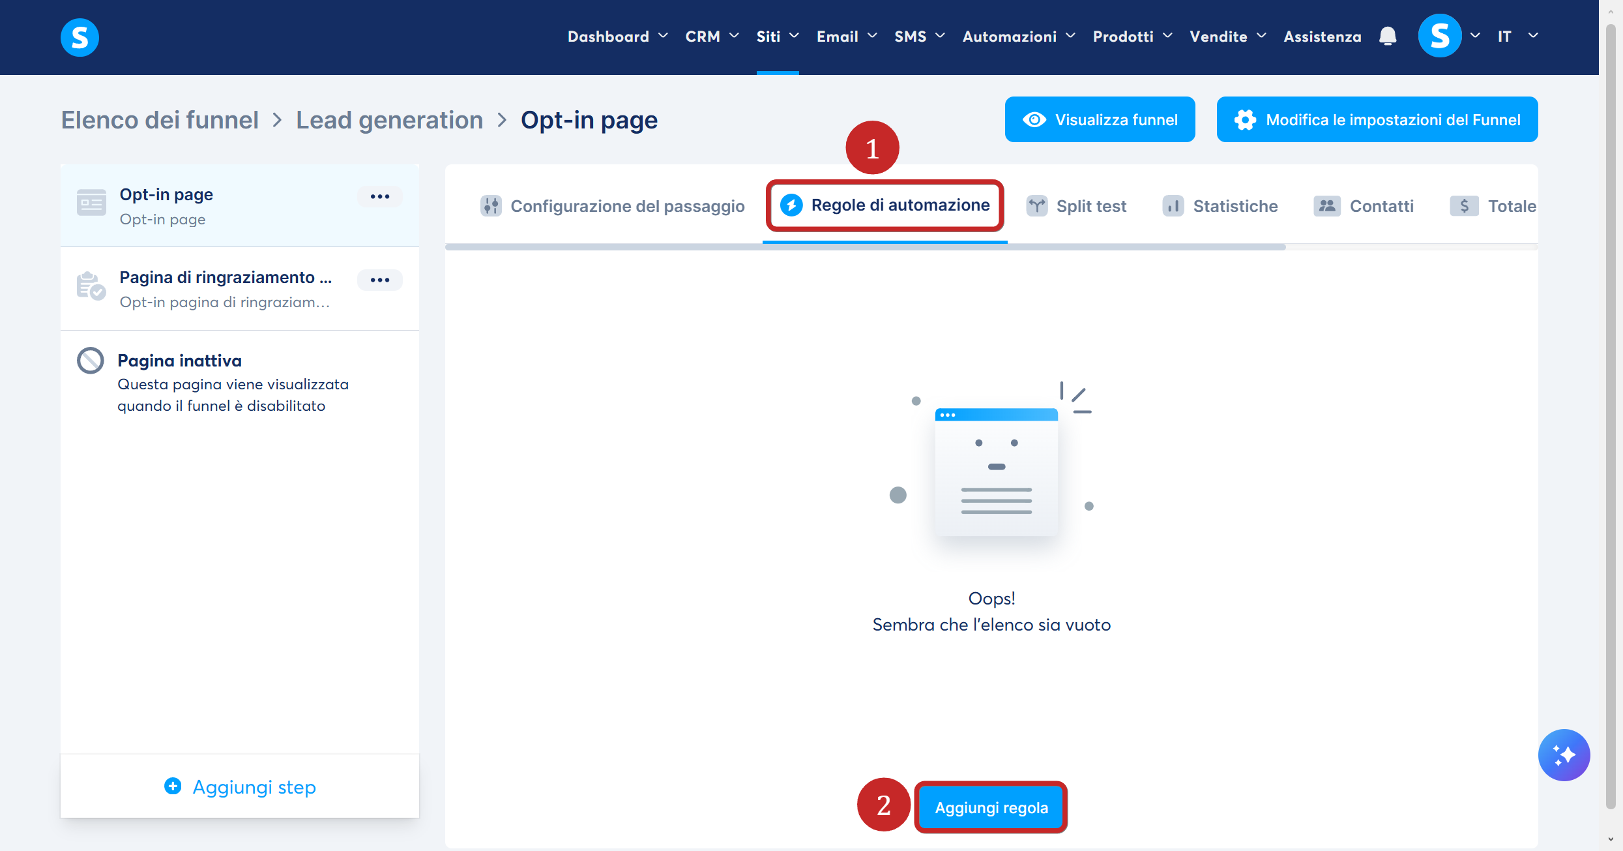This screenshot has height=851, width=1623.
Task: Click the Totale dollar icon
Action: point(1464,206)
